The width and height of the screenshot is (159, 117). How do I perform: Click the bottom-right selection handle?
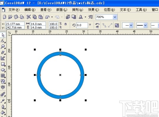point(86,100)
